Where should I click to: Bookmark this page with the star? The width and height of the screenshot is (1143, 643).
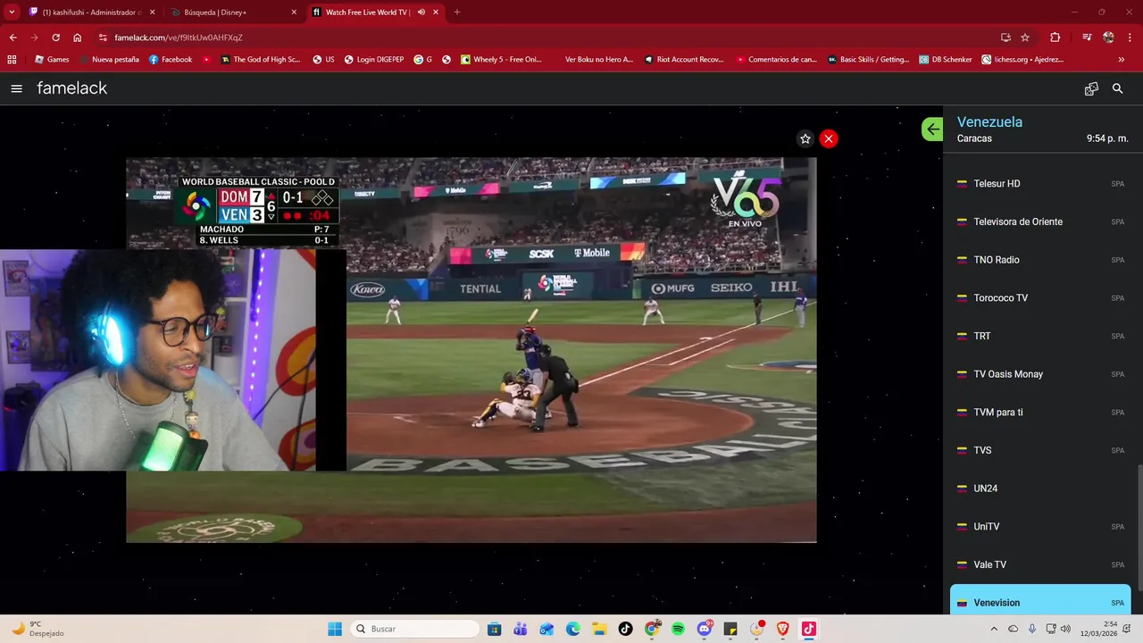pyautogui.click(x=1025, y=38)
